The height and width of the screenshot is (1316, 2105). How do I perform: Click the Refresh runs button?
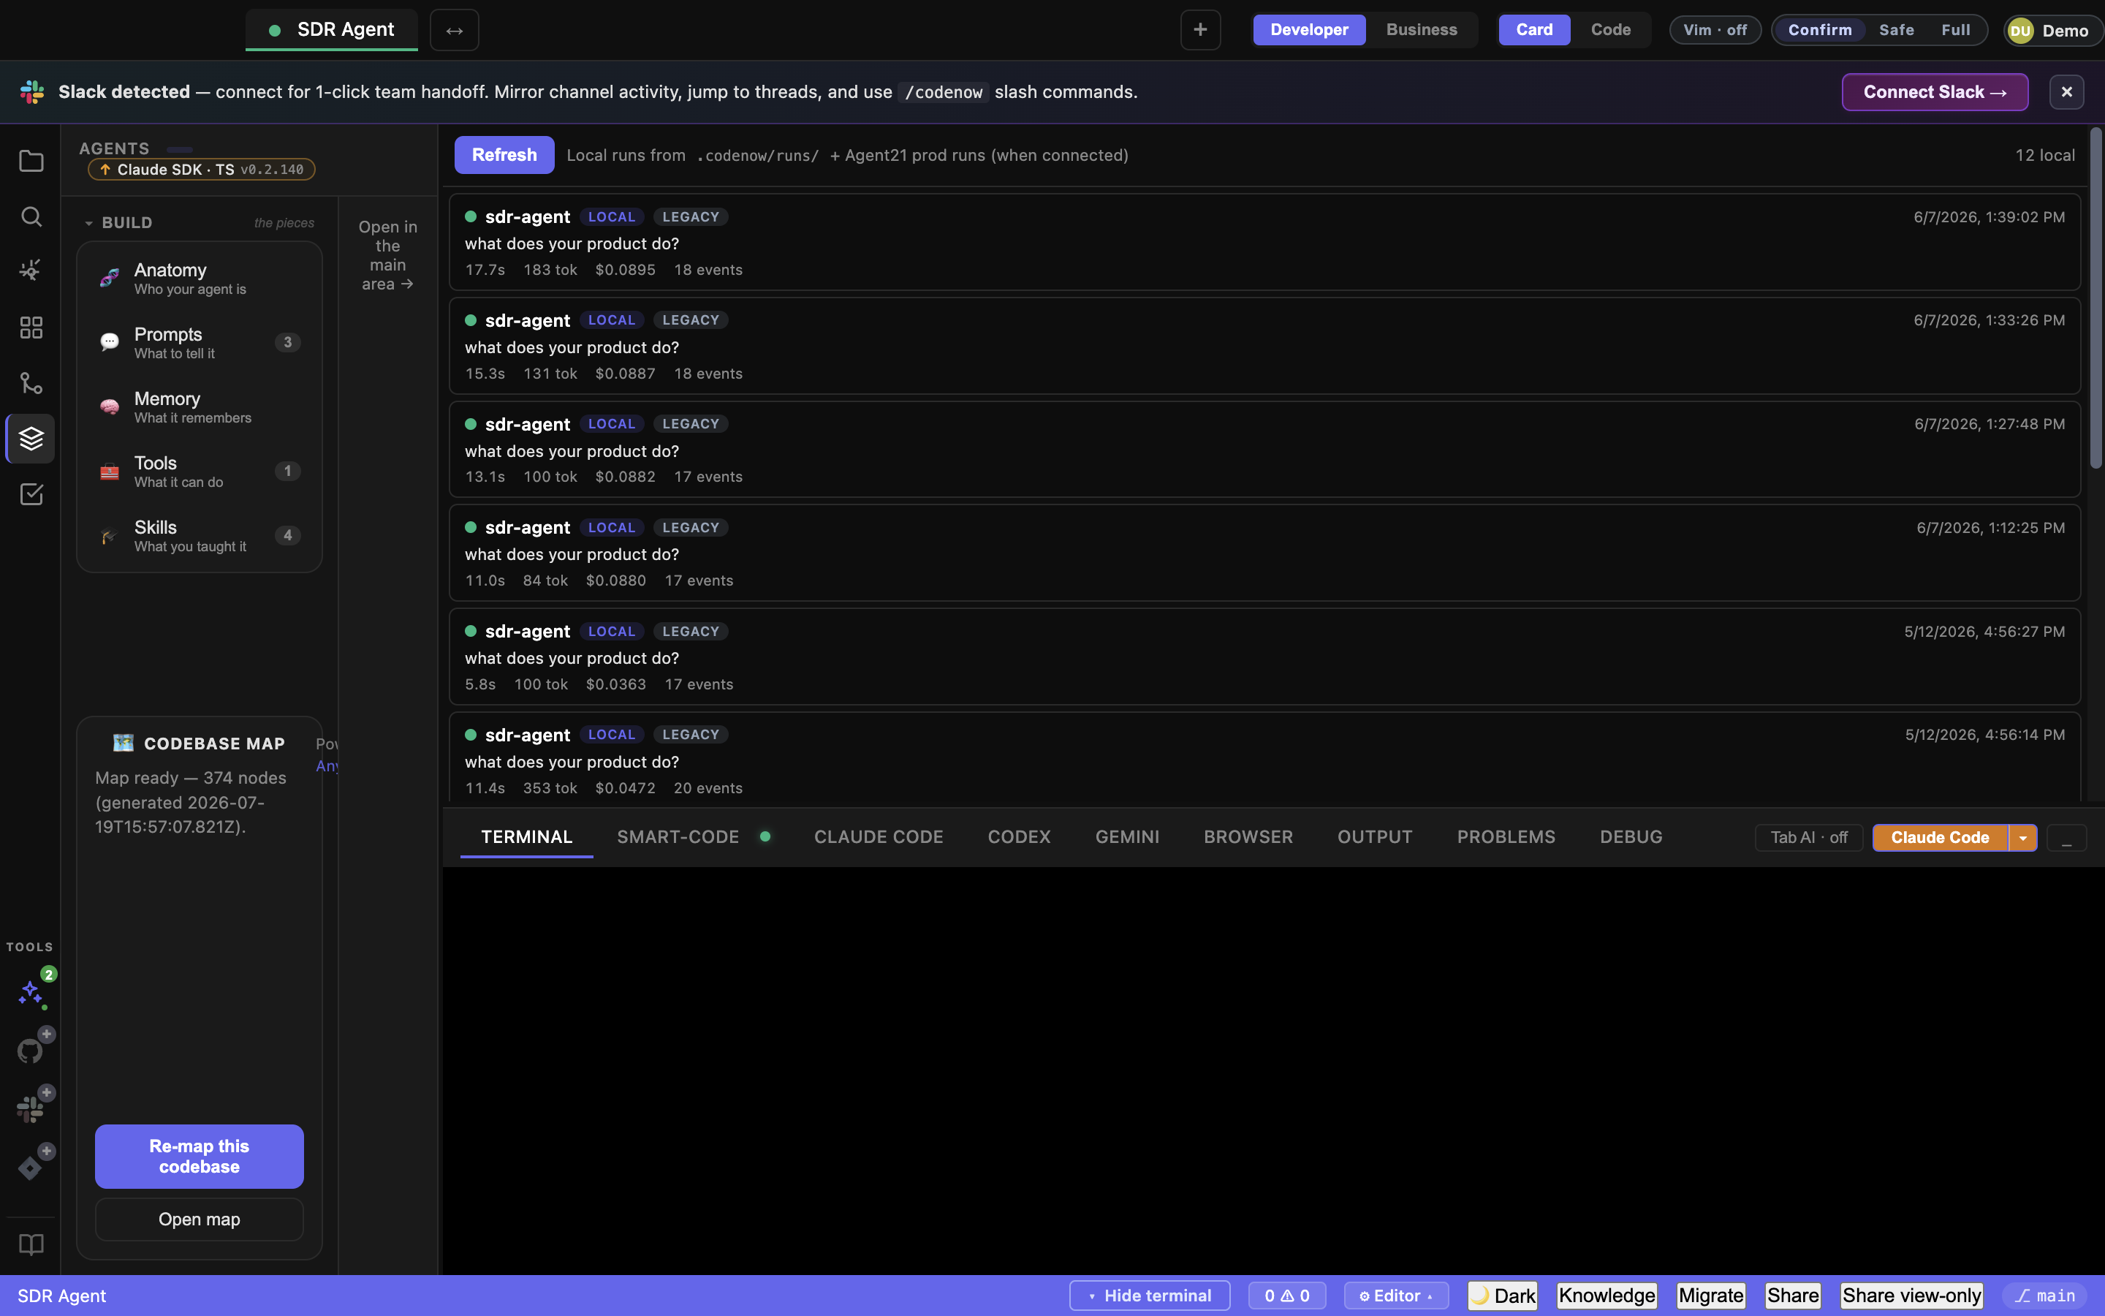point(504,155)
